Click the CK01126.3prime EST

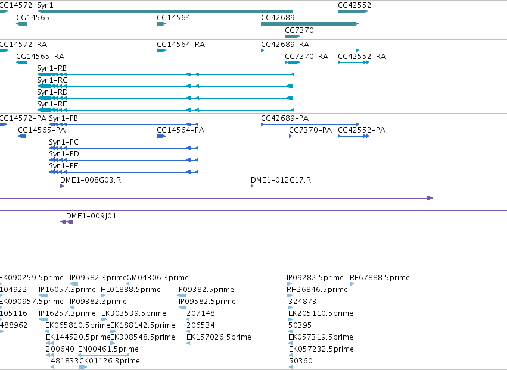[83, 368]
